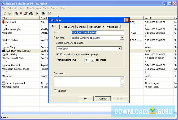The width and height of the screenshot is (178, 120).
Task: Open the File menu
Action: point(4,8)
